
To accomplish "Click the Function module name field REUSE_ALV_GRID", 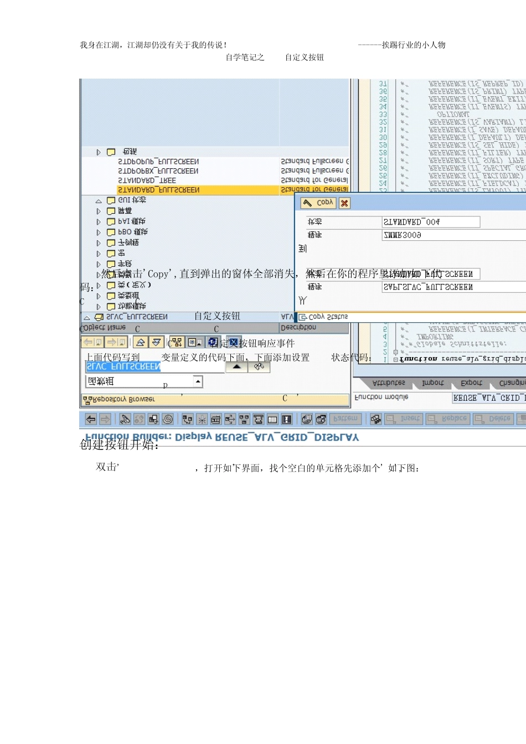I will [x=489, y=398].
